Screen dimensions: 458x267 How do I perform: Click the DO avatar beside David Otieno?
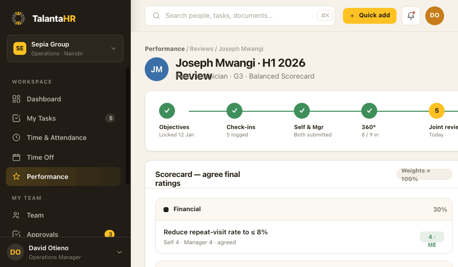[x=15, y=252]
